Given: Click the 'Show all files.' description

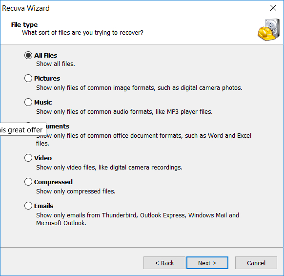Looking at the screenshot, I should [x=56, y=64].
